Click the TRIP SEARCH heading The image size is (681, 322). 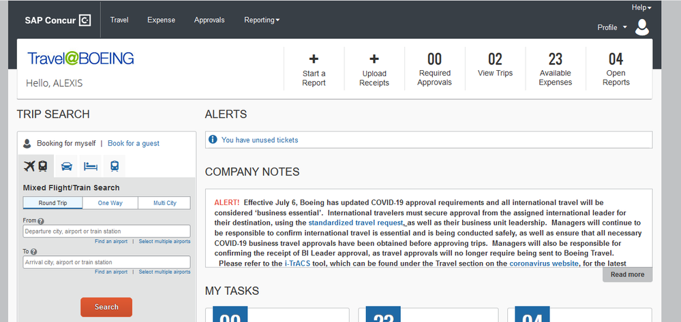53,114
